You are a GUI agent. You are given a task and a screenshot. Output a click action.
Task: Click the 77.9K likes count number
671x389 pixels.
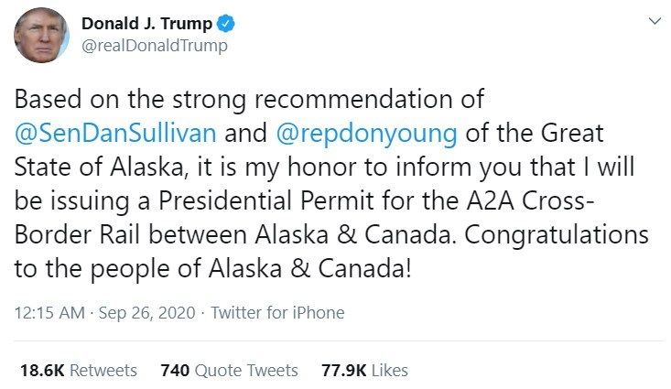click(343, 370)
